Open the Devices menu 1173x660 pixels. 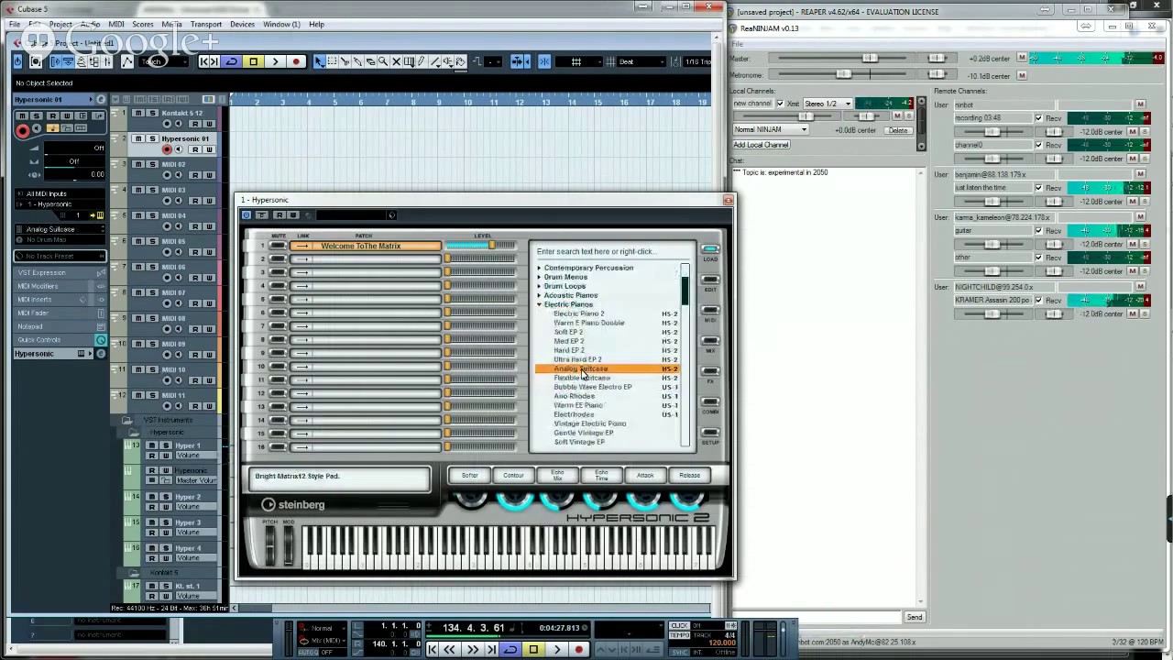(242, 24)
